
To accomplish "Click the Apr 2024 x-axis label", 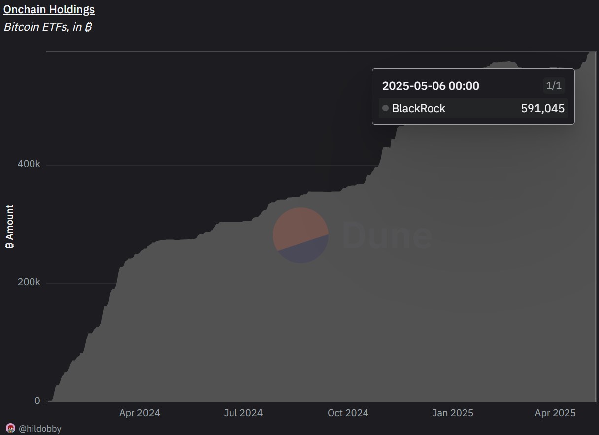I will [139, 413].
